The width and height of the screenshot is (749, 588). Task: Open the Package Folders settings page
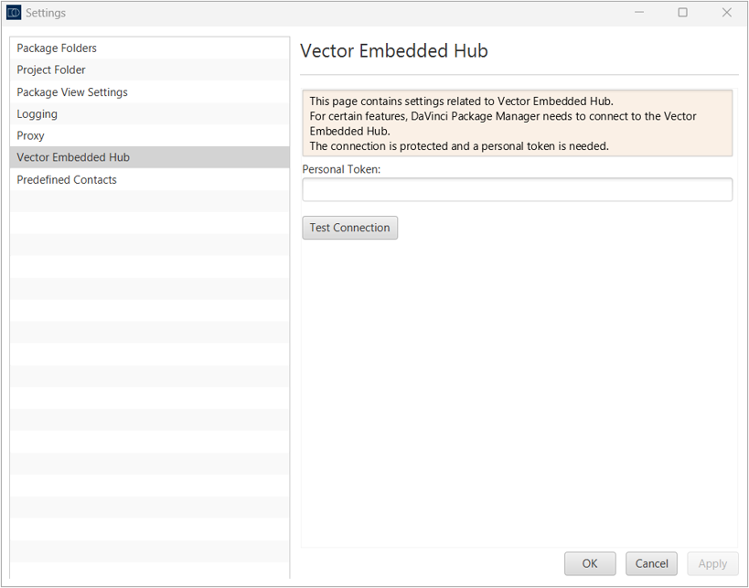pyautogui.click(x=149, y=48)
